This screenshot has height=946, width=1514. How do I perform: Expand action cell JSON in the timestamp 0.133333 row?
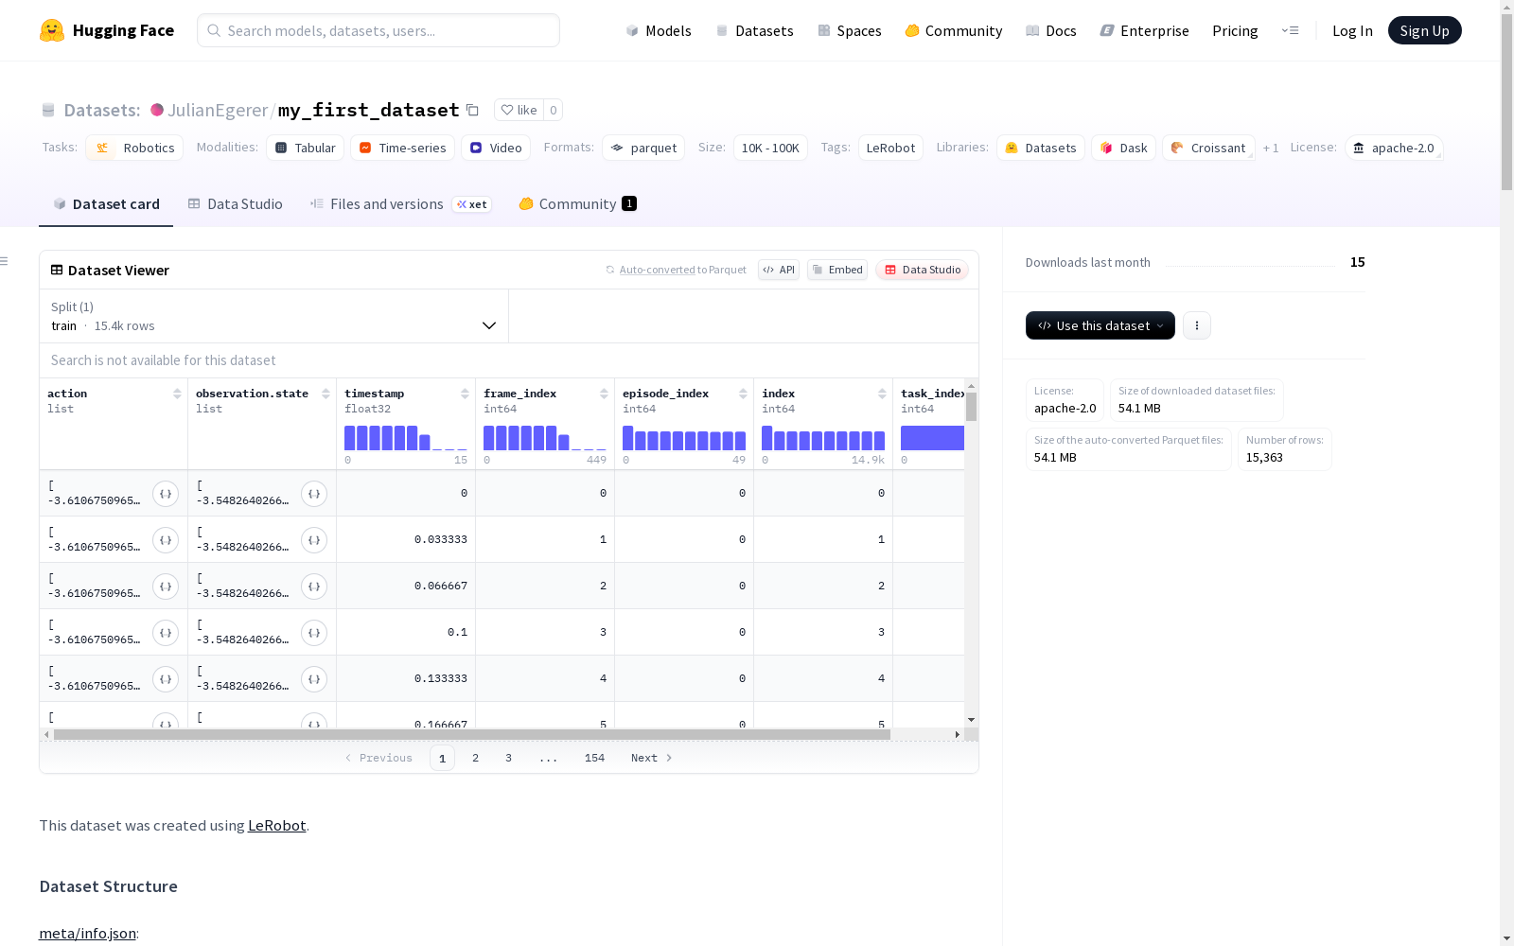166,679
